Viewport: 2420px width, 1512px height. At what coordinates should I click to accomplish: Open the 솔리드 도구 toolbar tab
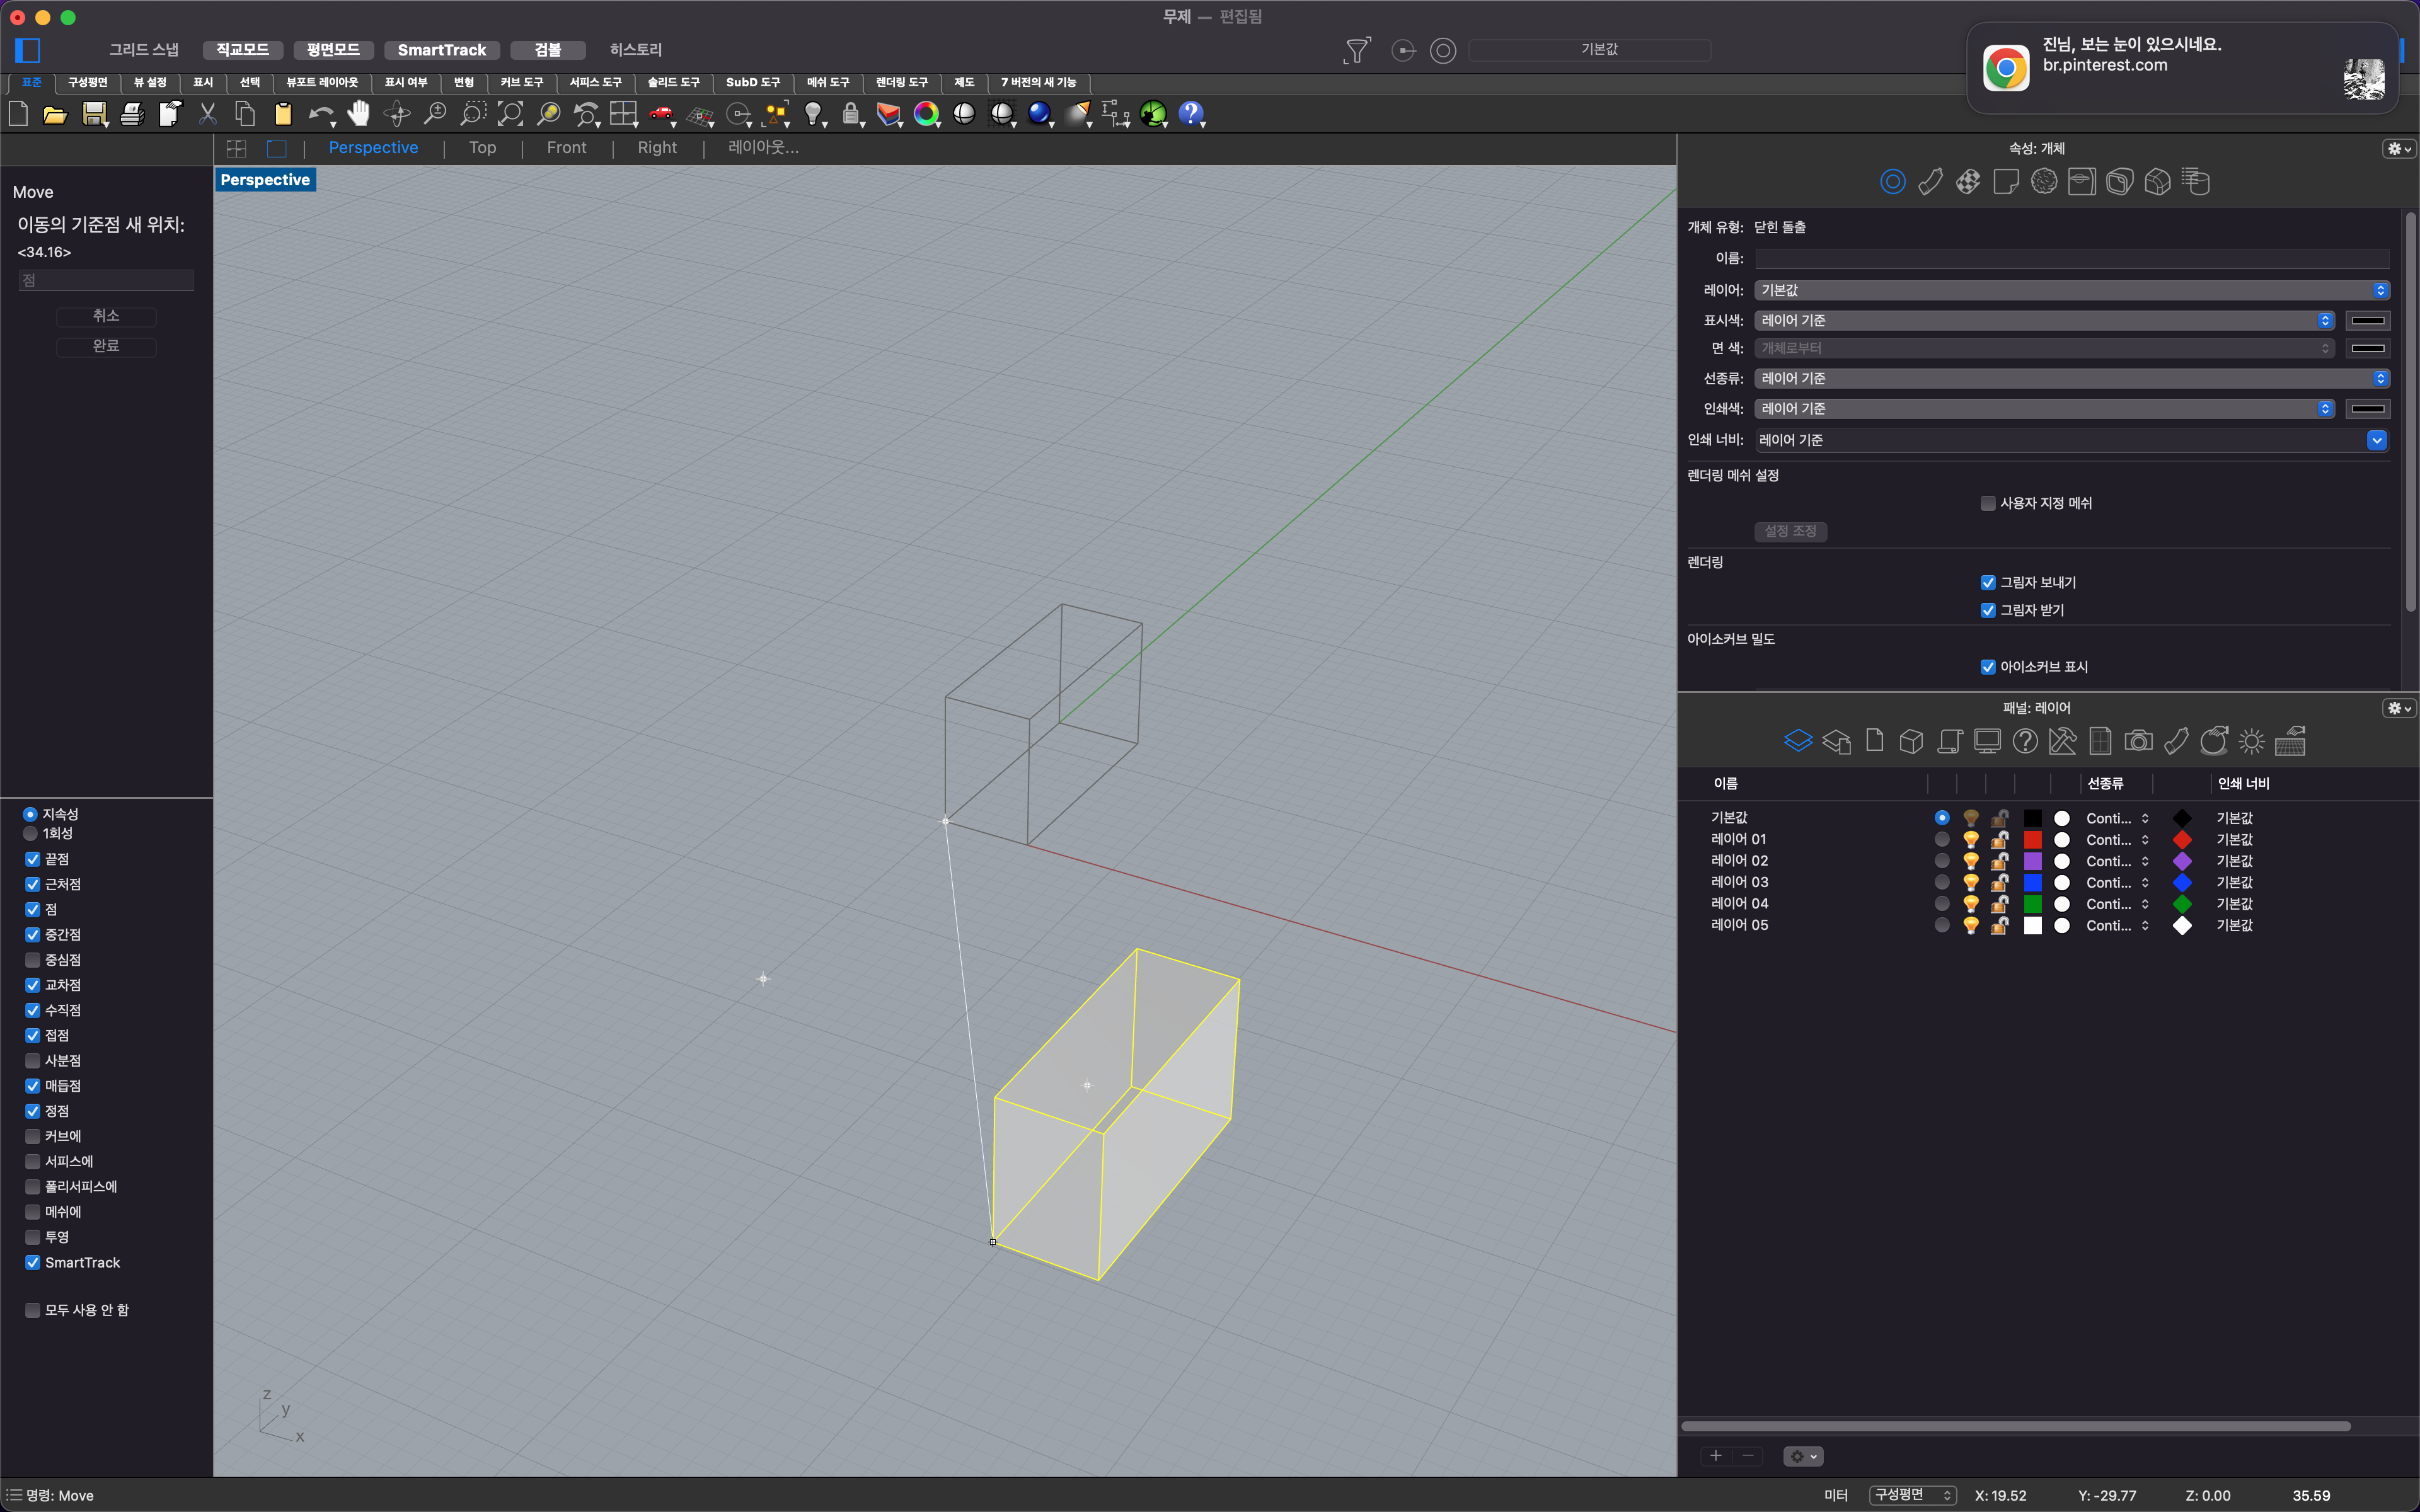[x=673, y=82]
